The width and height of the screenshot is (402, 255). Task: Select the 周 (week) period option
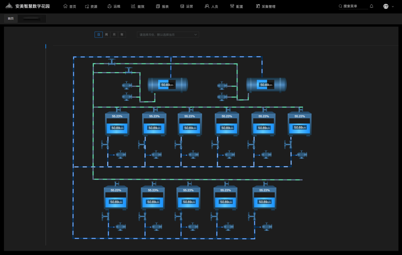tap(106, 35)
